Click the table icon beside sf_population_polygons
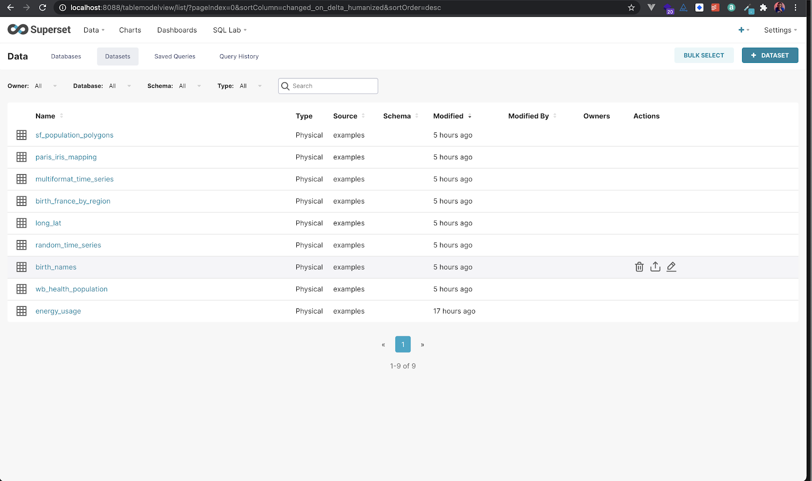The width and height of the screenshot is (812, 481). coord(21,135)
